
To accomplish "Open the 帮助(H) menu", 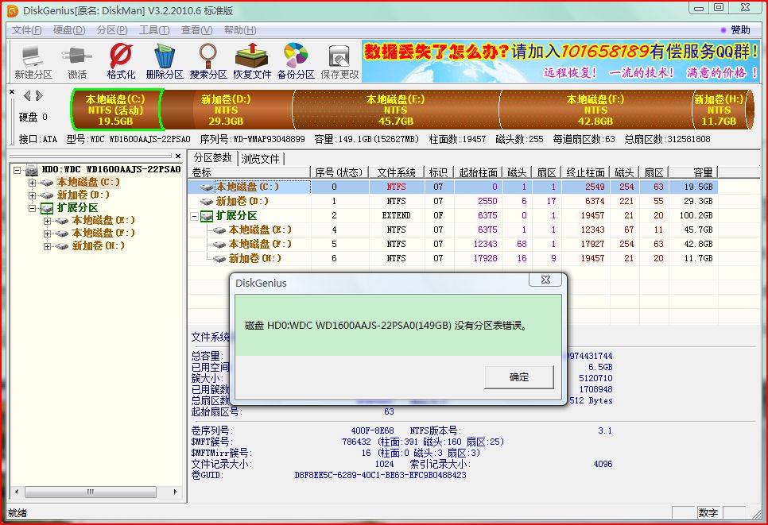I will click(240, 30).
